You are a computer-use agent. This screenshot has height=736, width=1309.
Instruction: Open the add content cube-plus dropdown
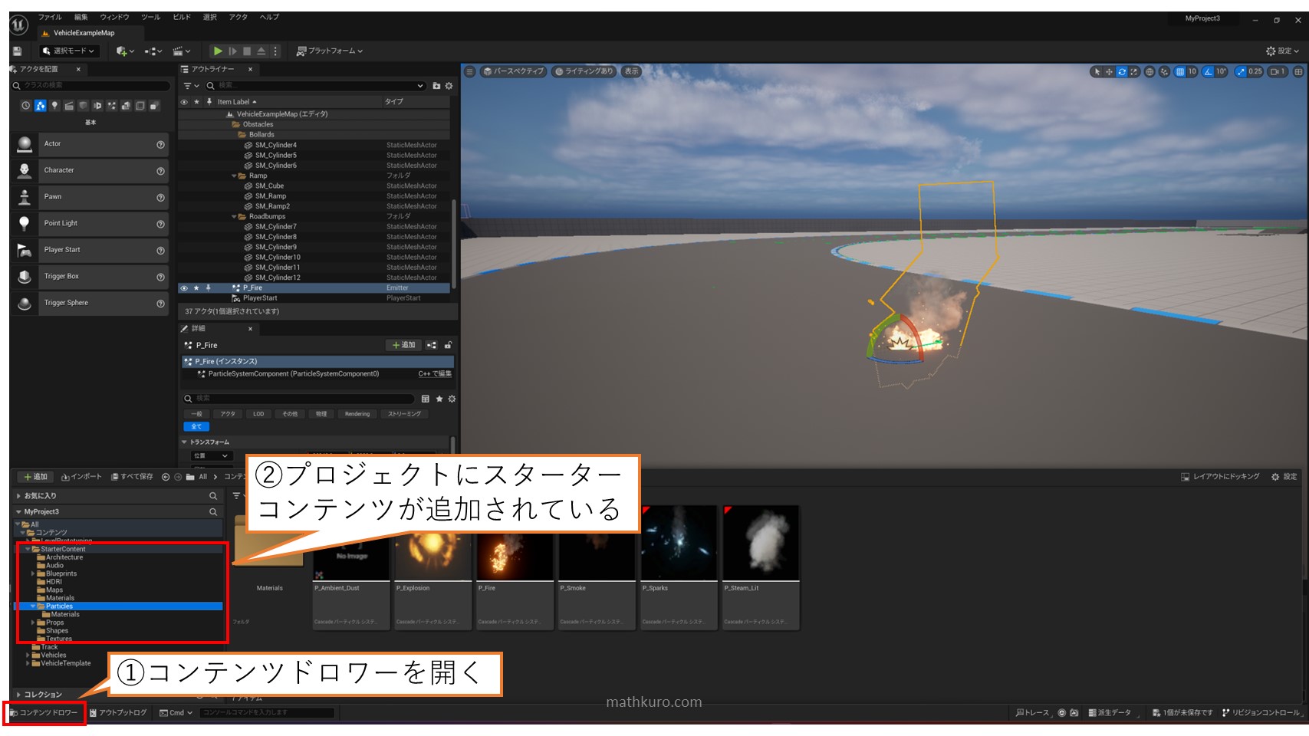[125, 51]
